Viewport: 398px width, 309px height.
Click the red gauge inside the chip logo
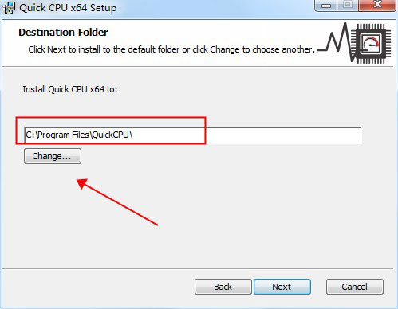pos(371,44)
